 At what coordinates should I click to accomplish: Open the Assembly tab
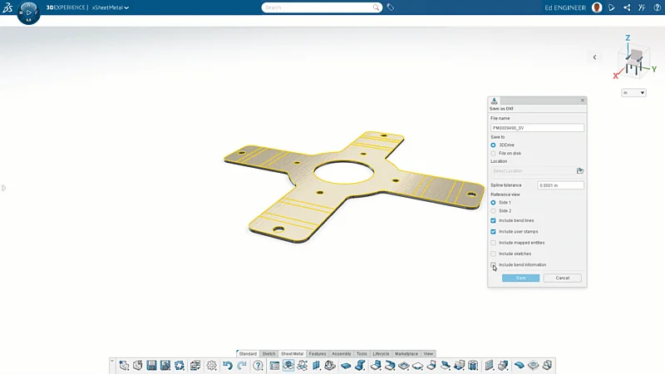coord(342,353)
